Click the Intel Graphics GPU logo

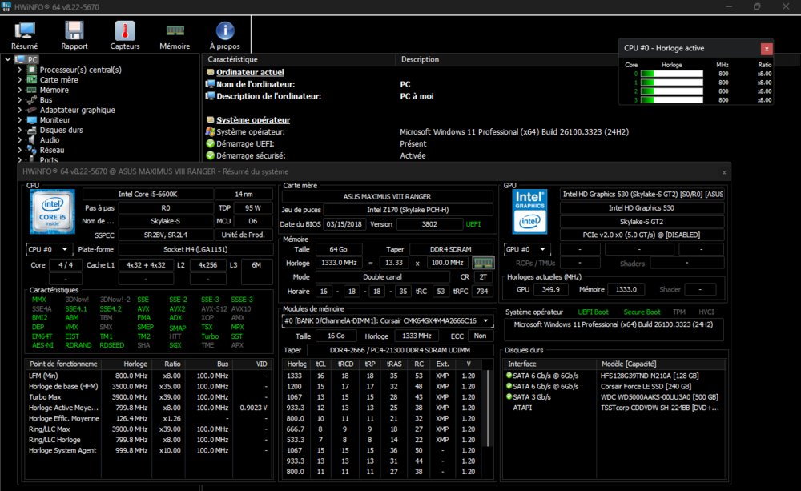coord(529,211)
